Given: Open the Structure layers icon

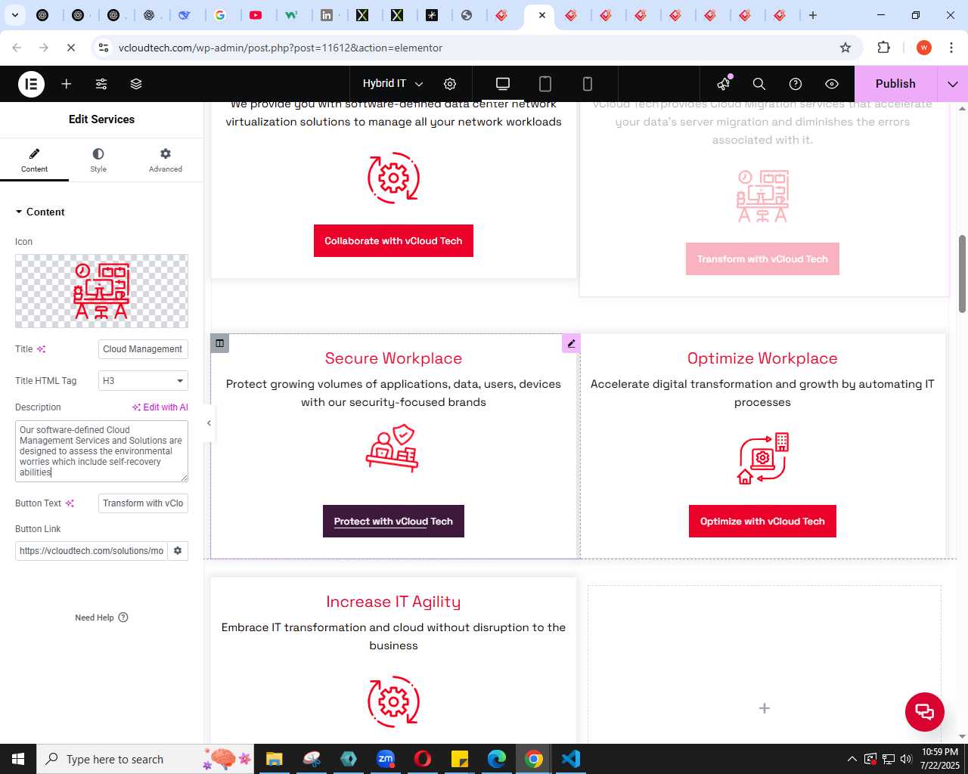Looking at the screenshot, I should coord(136,84).
